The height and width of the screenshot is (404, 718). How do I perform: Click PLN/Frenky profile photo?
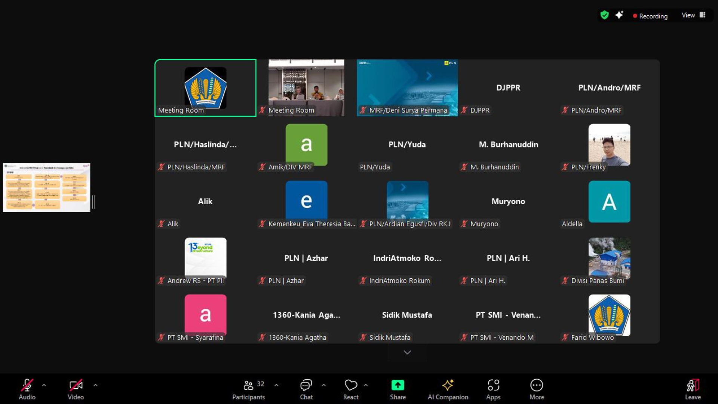click(x=609, y=145)
